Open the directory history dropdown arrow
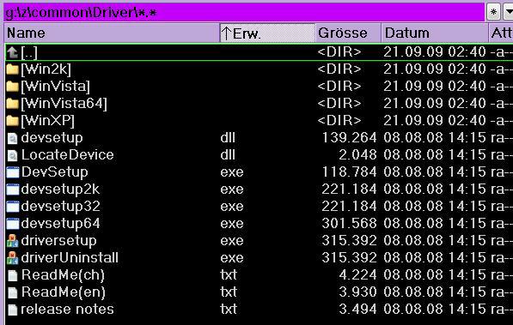The height and width of the screenshot is (325, 513). [x=508, y=12]
